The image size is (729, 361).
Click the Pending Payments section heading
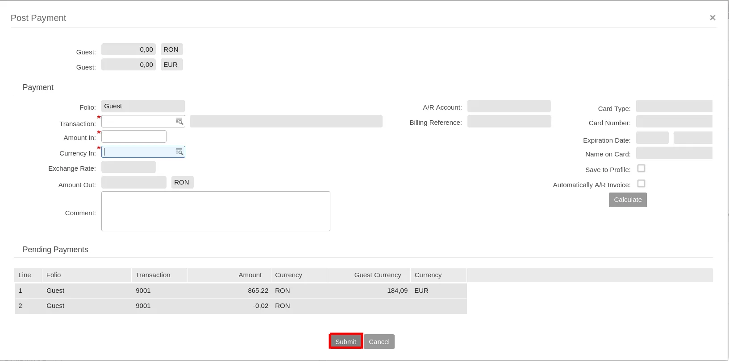(55, 250)
